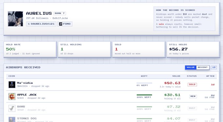
Task: Click the HOW THE RECORD IS SCORED heading
Action: pos(175,10)
